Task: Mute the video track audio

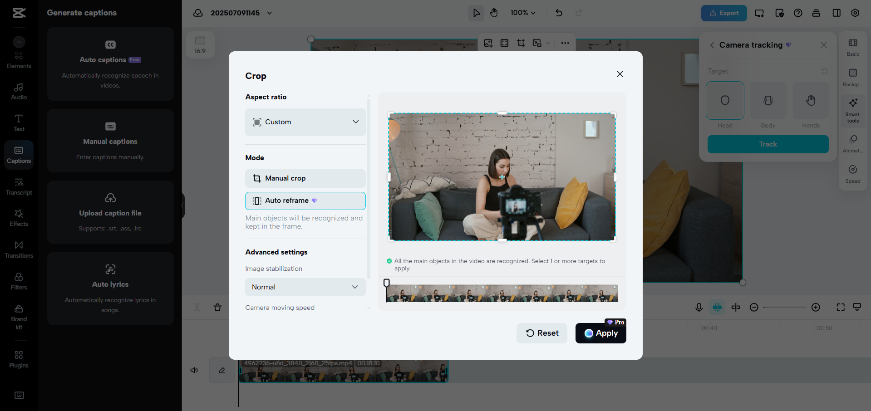Action: pos(194,370)
